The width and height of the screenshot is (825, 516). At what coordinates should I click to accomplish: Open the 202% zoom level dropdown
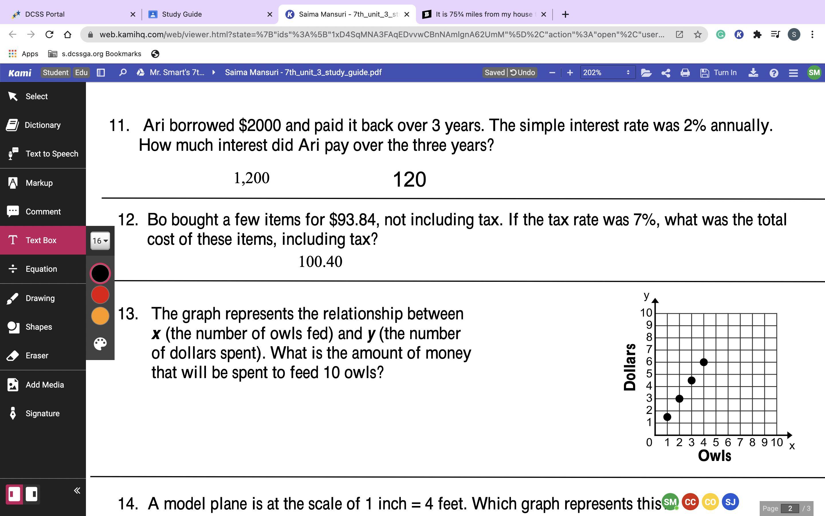tap(607, 73)
